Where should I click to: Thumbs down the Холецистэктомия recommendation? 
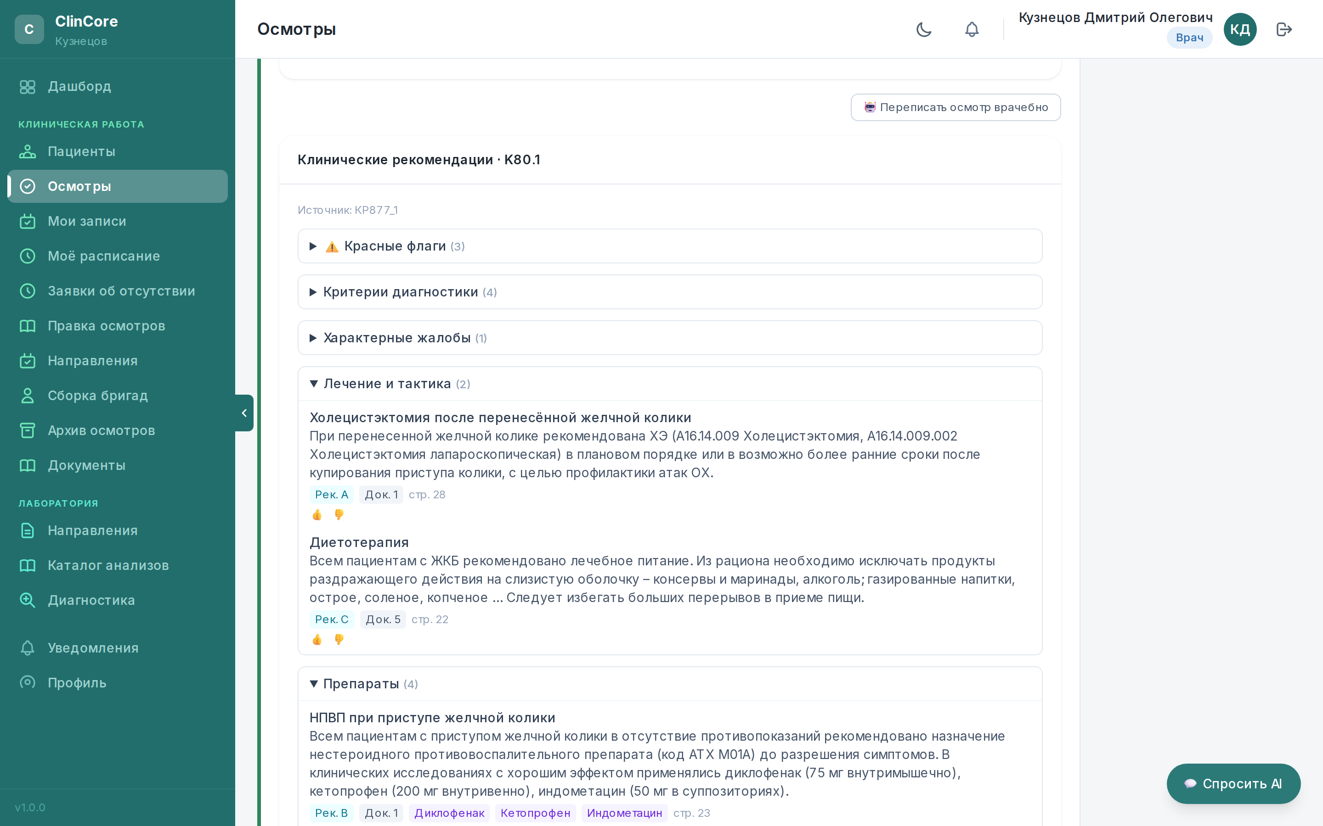[339, 515]
